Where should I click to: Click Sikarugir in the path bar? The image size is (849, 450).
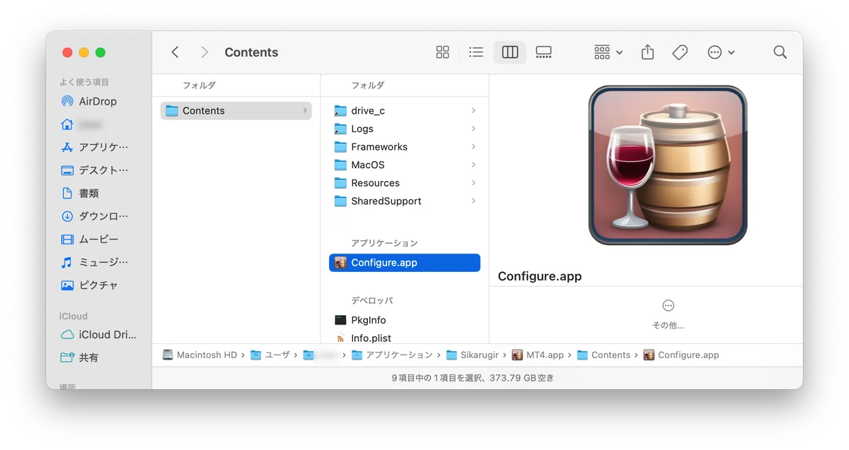coord(473,355)
